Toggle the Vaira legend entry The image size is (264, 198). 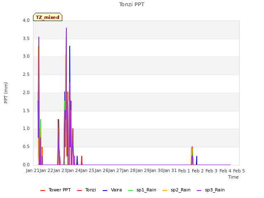pyautogui.click(x=112, y=190)
